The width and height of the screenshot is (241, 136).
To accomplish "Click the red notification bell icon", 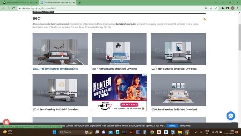I will pos(6,122).
